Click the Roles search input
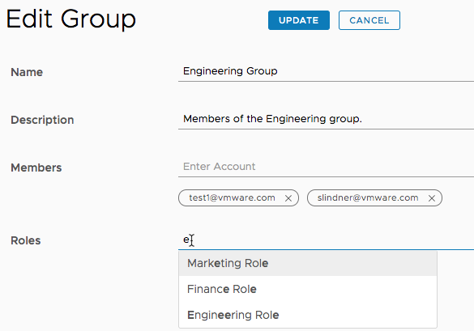The image size is (474, 331). pyautogui.click(x=326, y=240)
